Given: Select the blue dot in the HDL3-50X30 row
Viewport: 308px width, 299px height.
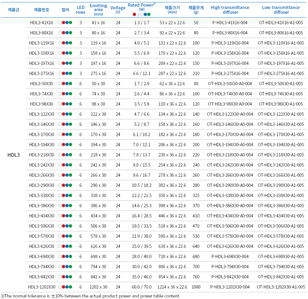Looking at the screenshot, I should coord(67,84).
